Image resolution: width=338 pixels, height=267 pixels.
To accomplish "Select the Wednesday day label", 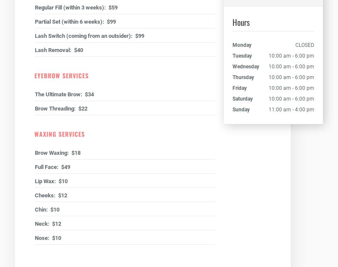I will point(246,67).
